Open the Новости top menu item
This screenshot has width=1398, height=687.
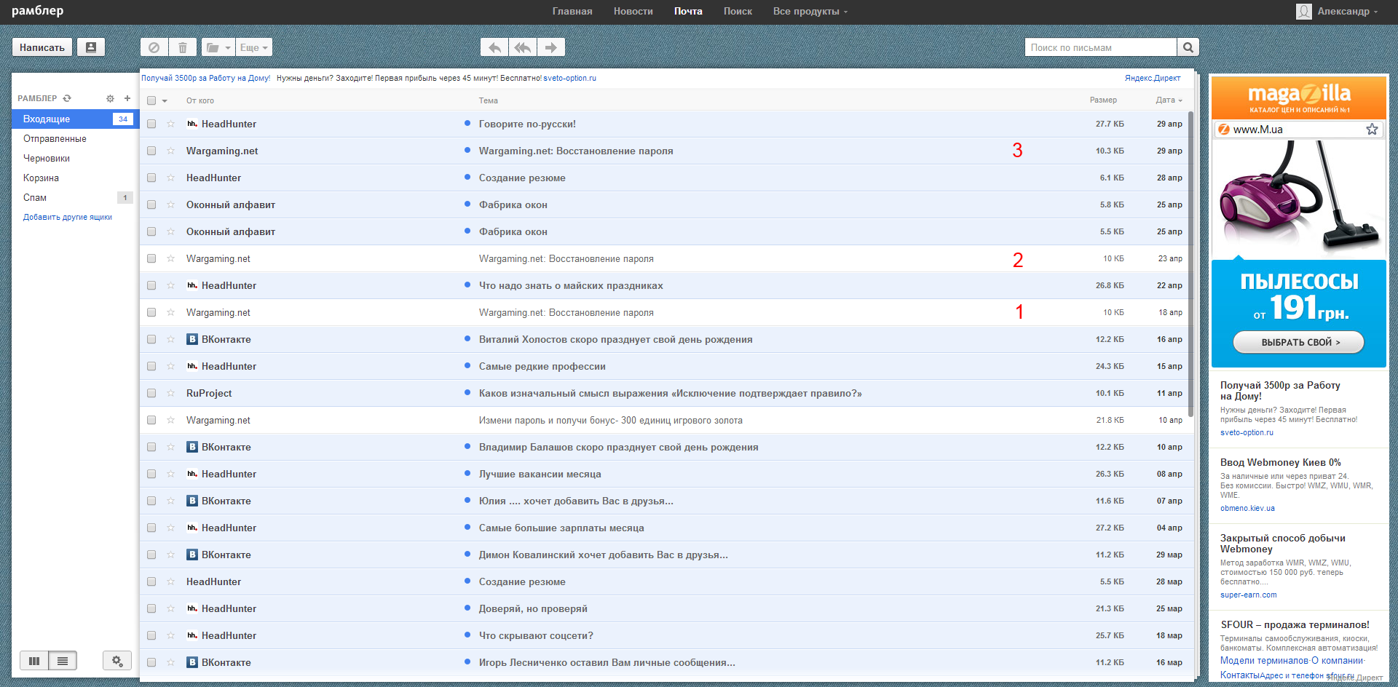[x=633, y=11]
